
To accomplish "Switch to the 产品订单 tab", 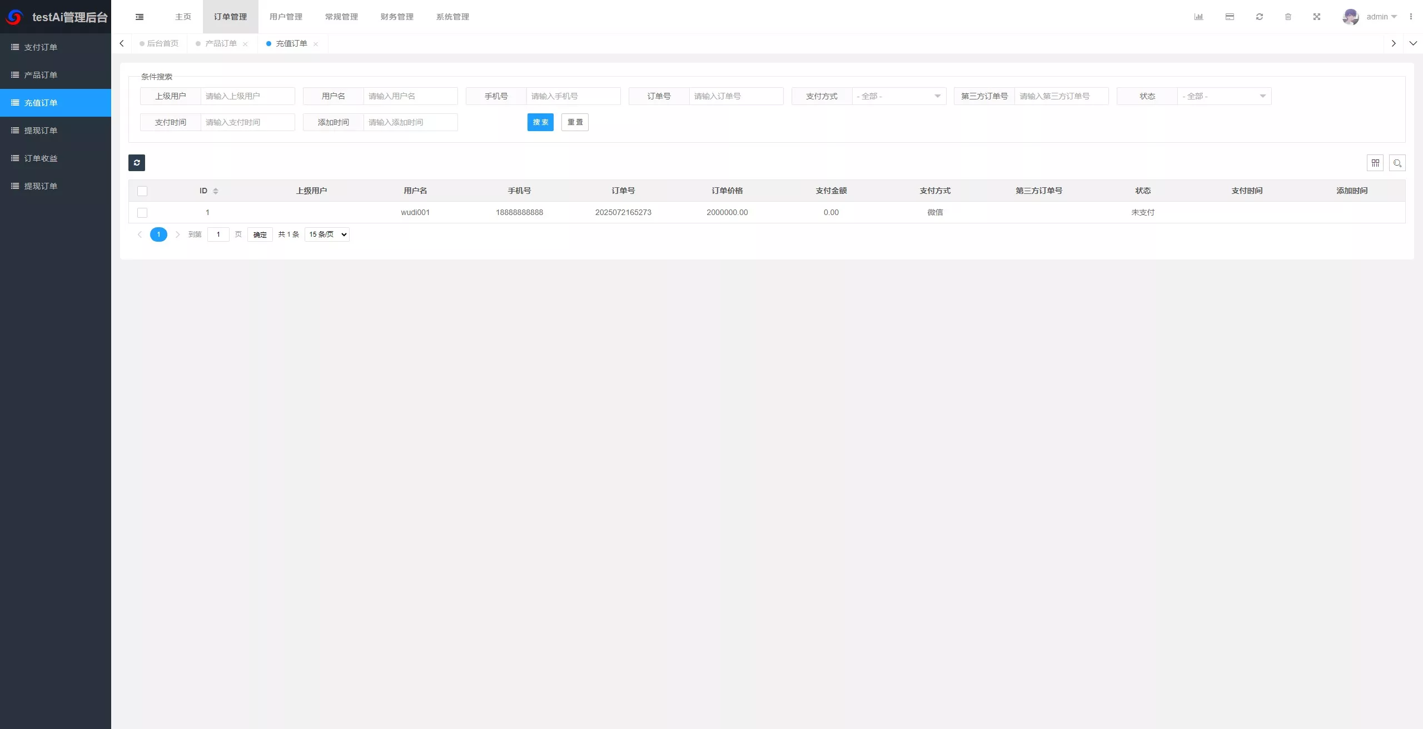I will pyautogui.click(x=221, y=43).
